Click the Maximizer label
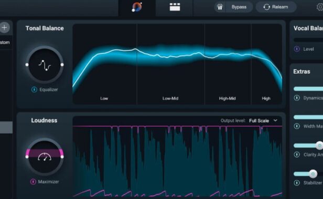 (48, 182)
